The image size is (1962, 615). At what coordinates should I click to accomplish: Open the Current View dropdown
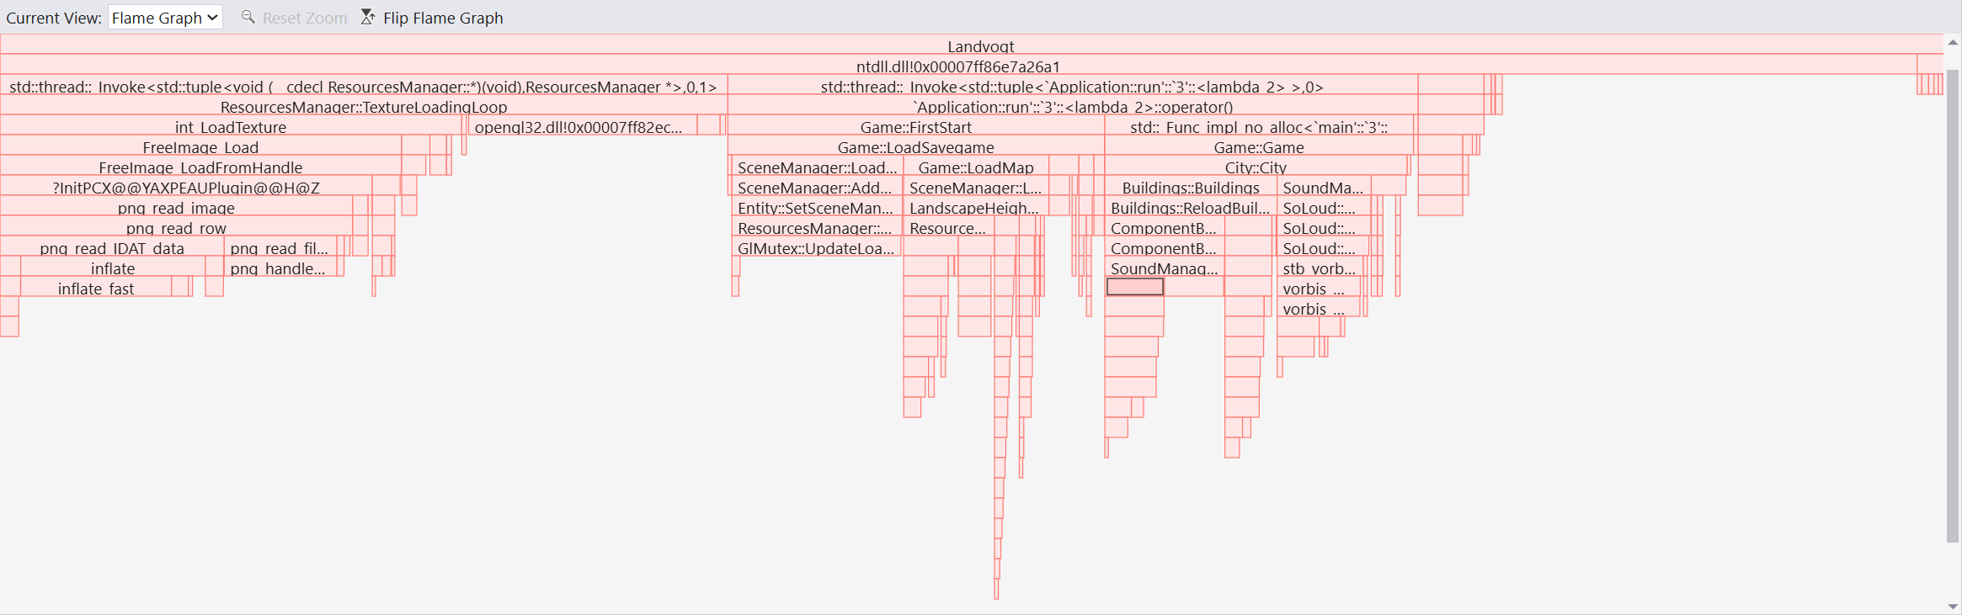coord(165,18)
